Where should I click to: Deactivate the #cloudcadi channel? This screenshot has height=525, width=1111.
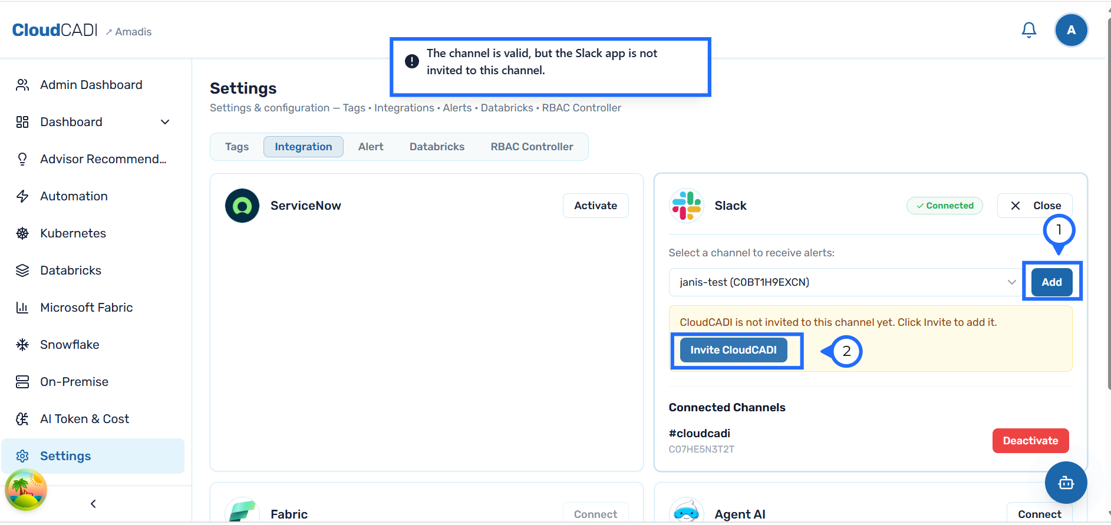pyautogui.click(x=1030, y=441)
